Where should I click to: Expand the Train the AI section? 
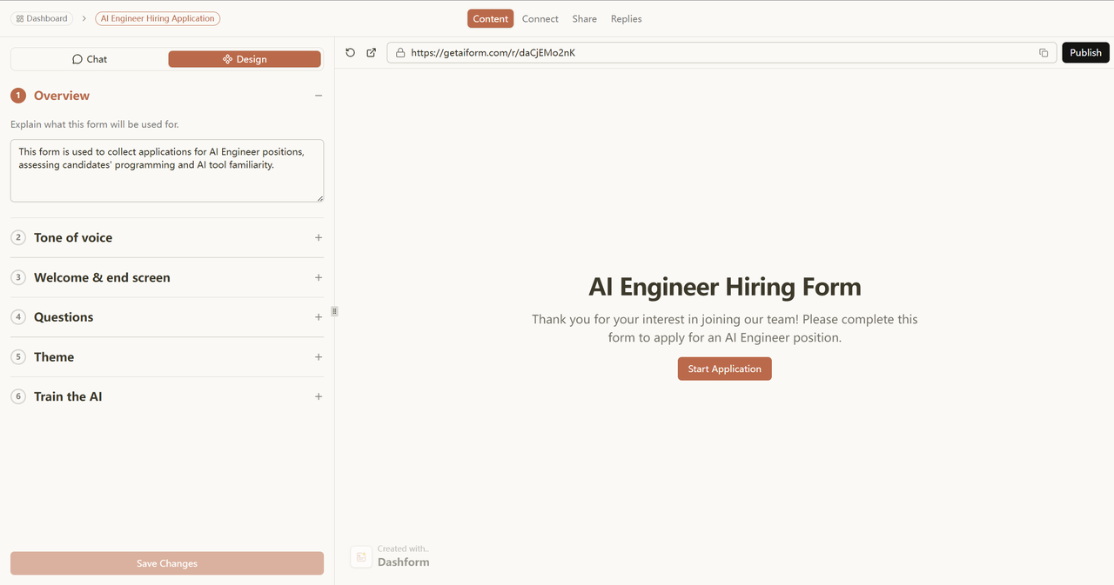click(319, 396)
